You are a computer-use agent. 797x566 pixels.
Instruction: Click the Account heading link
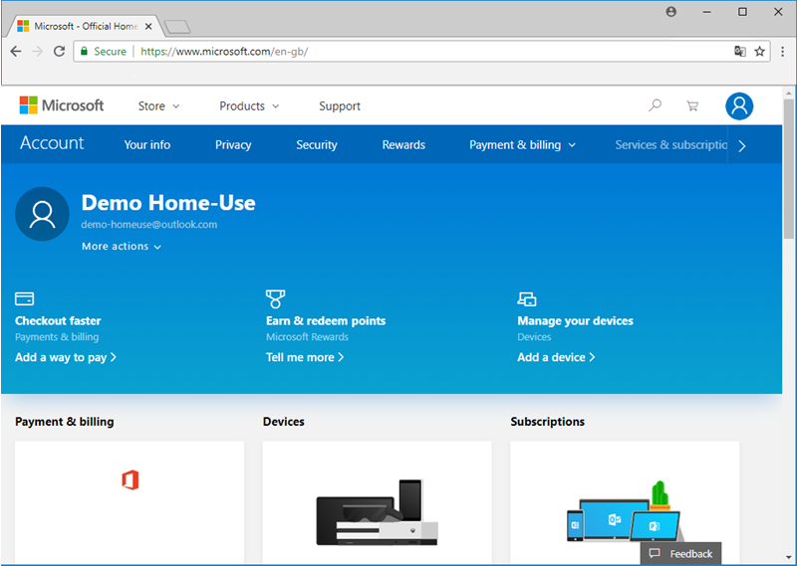click(52, 143)
